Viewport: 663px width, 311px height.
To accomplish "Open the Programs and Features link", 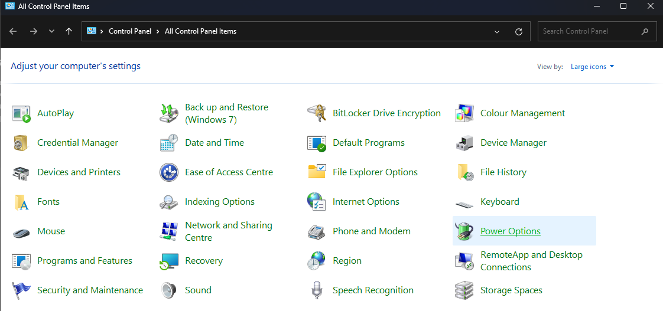I will [x=84, y=261].
